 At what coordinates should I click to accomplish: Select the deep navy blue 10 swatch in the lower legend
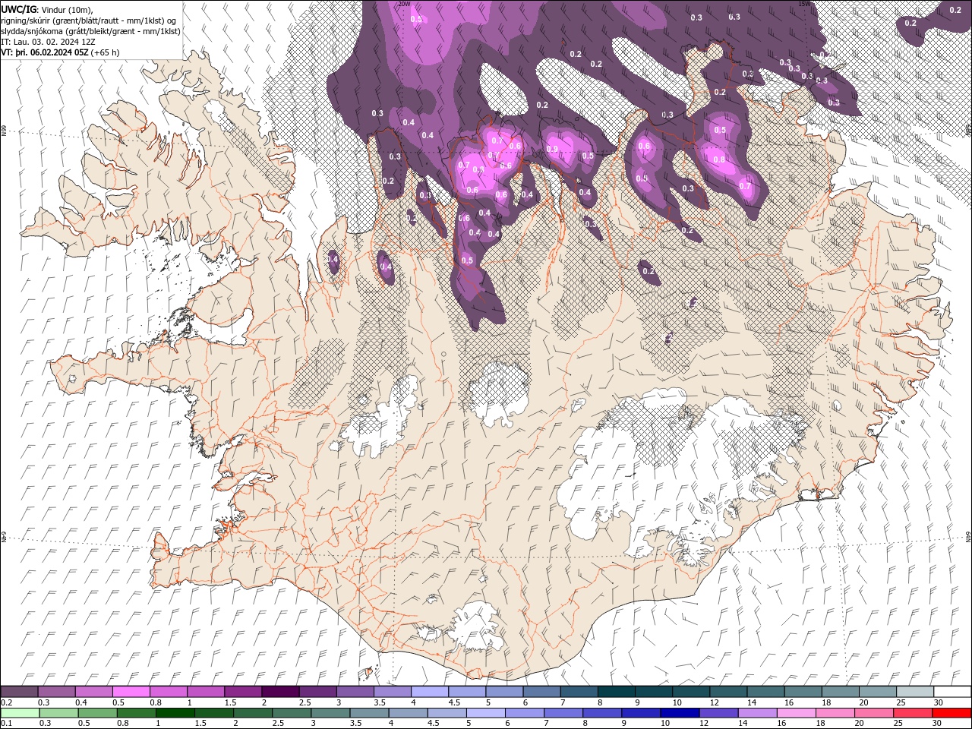click(680, 712)
